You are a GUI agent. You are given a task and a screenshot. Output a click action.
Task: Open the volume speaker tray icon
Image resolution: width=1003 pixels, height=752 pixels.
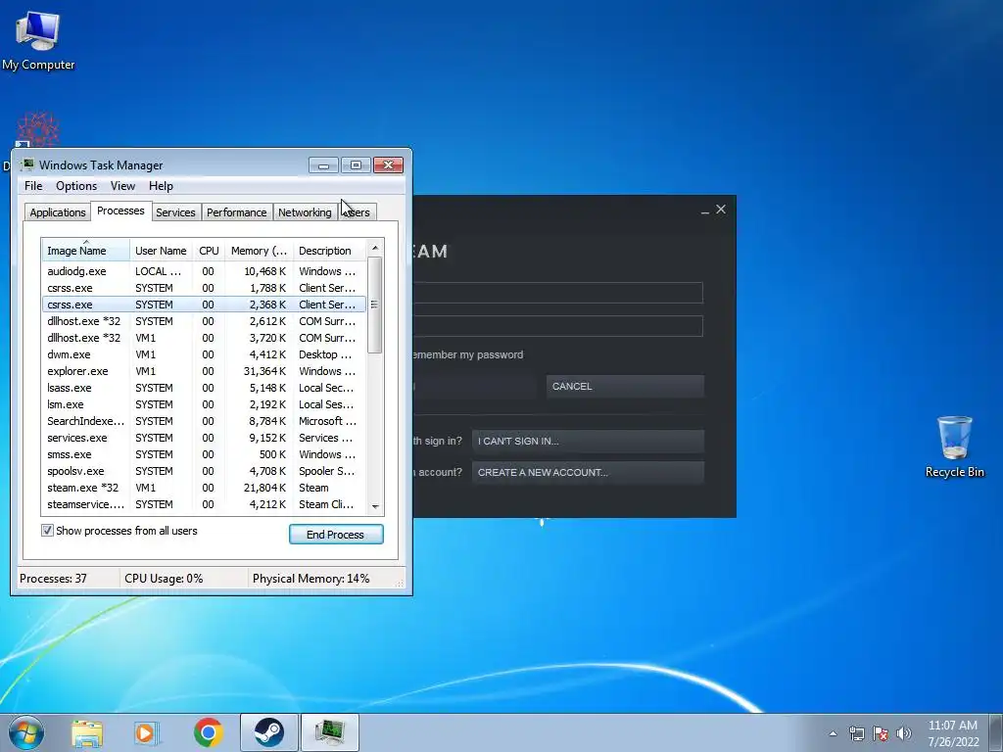tap(904, 733)
